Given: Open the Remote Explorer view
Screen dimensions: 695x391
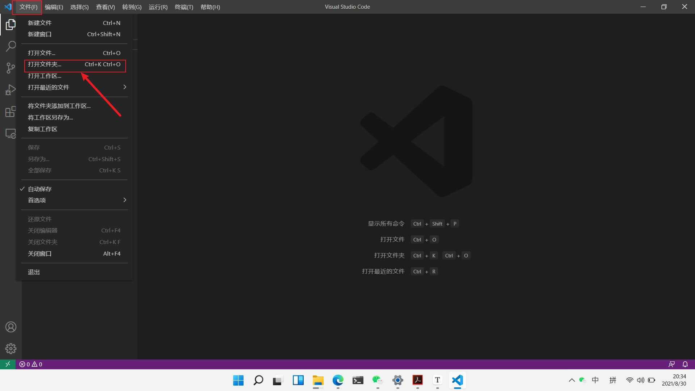Looking at the screenshot, I should point(10,134).
